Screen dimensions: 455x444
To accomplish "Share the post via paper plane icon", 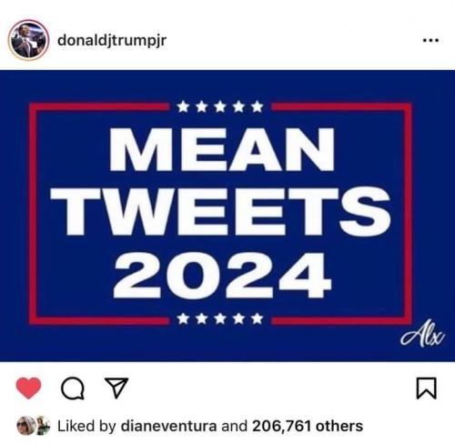I will pyautogui.click(x=116, y=388).
